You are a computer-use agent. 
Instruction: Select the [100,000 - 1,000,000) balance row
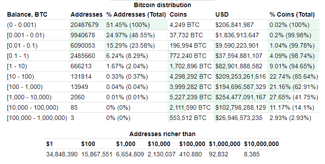pyautogui.click(x=162, y=118)
